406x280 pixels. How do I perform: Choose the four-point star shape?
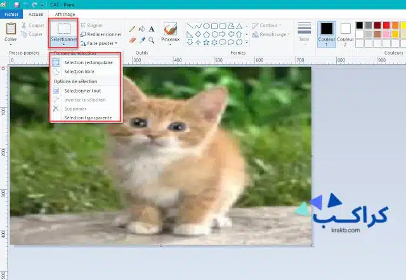point(198,43)
